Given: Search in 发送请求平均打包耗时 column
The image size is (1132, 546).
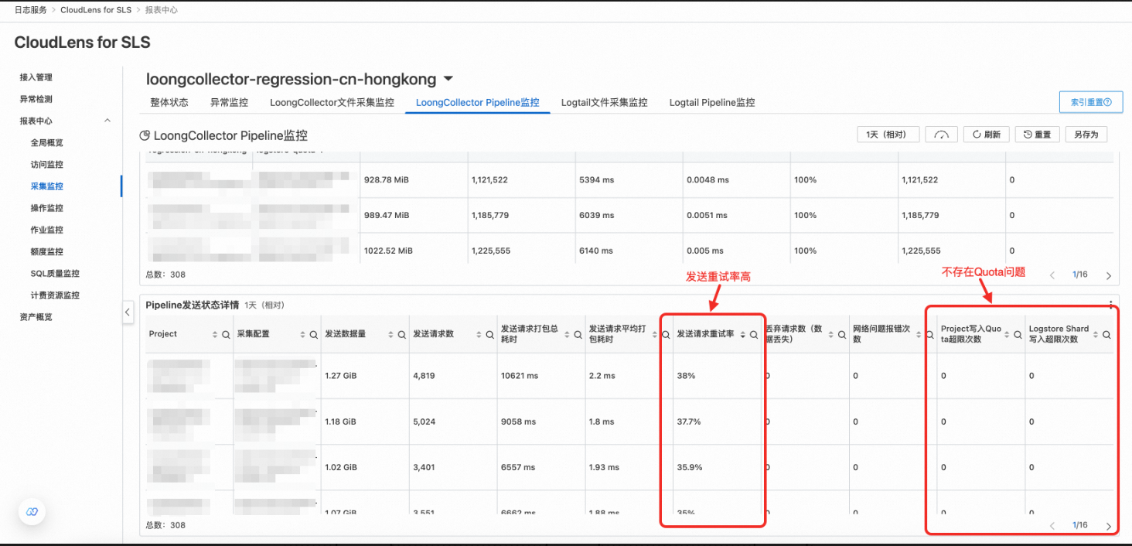Looking at the screenshot, I should (x=666, y=335).
